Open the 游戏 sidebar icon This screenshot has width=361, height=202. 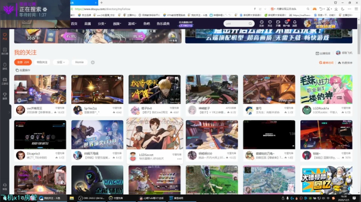(5, 66)
